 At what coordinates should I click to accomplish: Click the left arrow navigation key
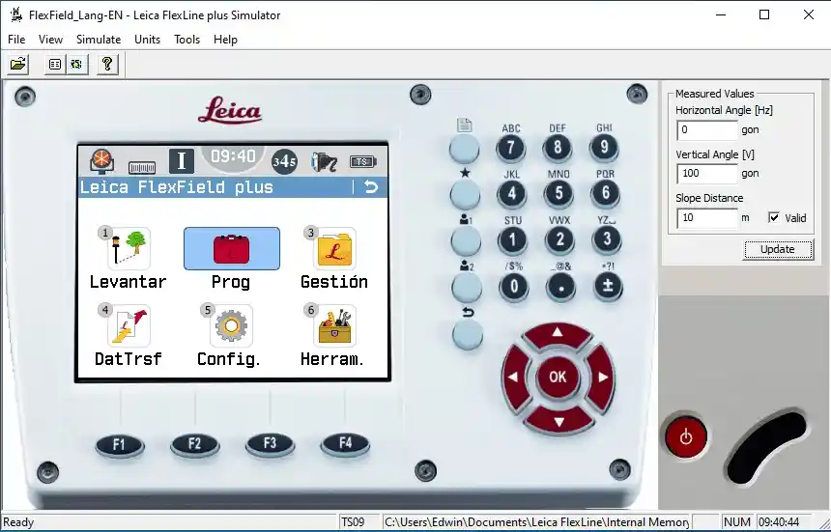point(514,377)
